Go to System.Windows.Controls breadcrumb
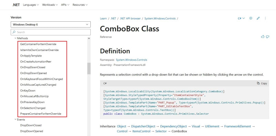 tap(160, 19)
